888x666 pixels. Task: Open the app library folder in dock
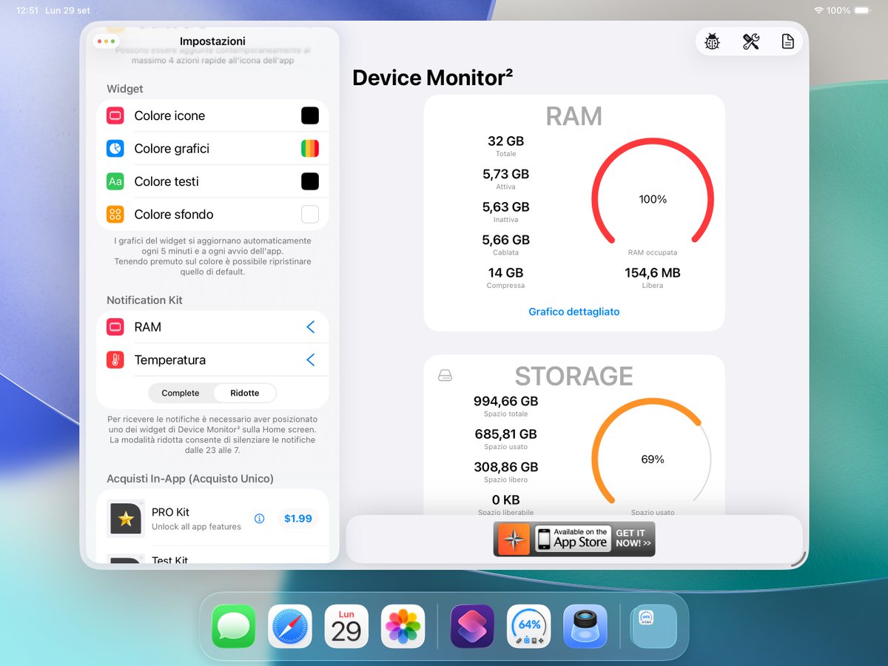[654, 627]
